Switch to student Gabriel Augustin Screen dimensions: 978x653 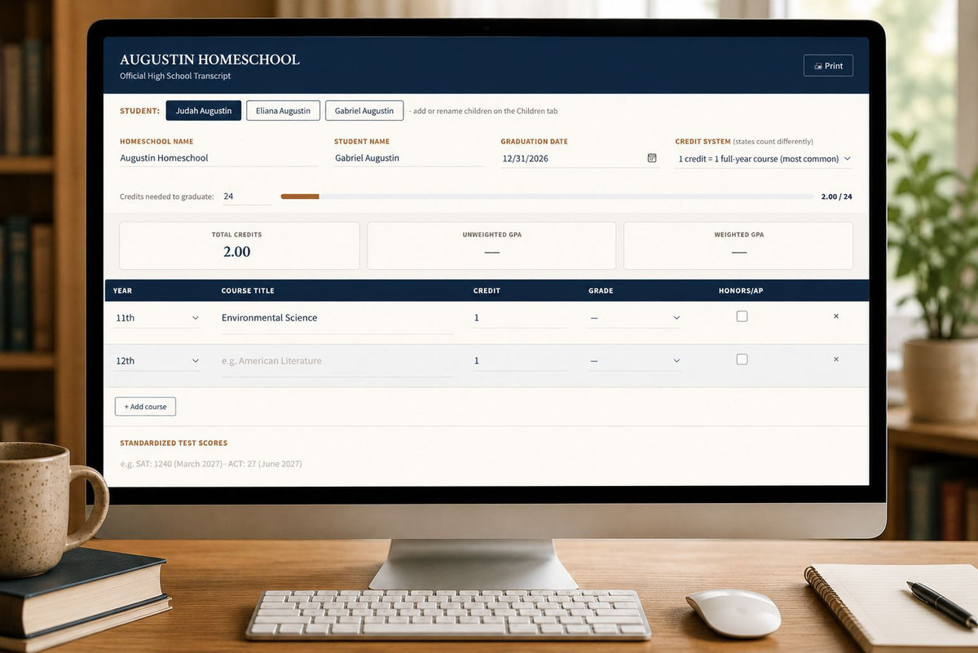364,110
